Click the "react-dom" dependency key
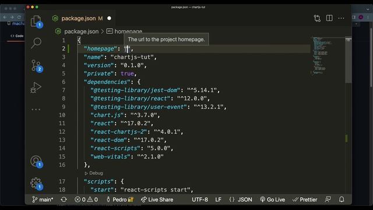The height and width of the screenshot is (210, 373). tap(108, 140)
